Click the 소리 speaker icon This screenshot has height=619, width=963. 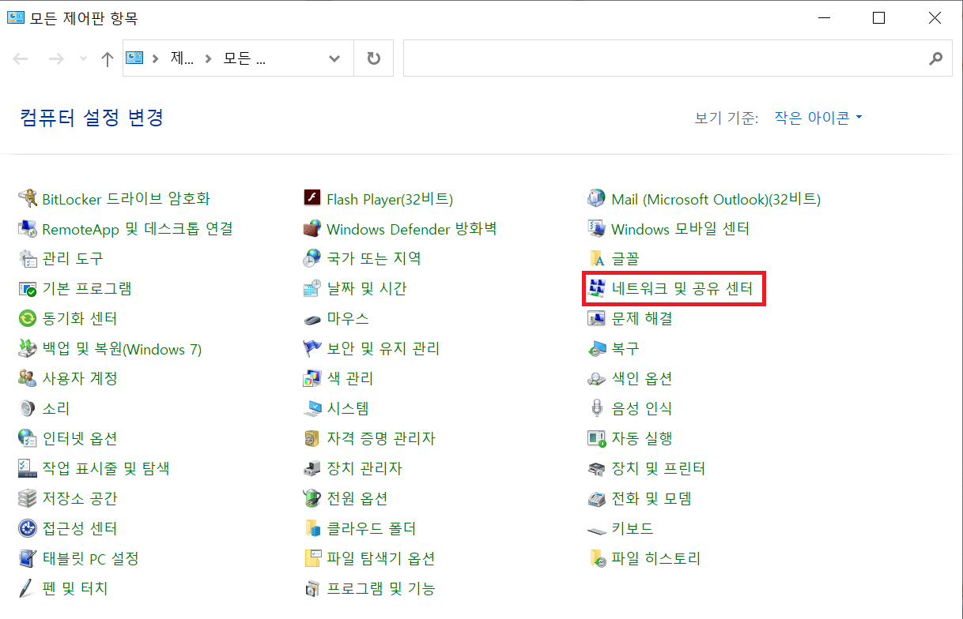[28, 408]
